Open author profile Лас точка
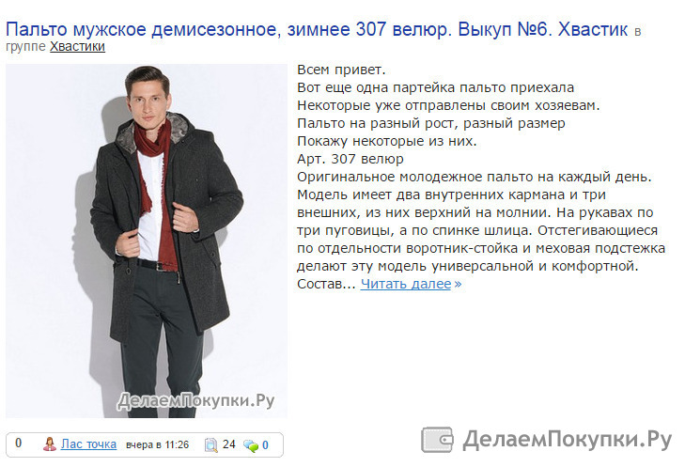This screenshot has width=685, height=467. point(88,444)
